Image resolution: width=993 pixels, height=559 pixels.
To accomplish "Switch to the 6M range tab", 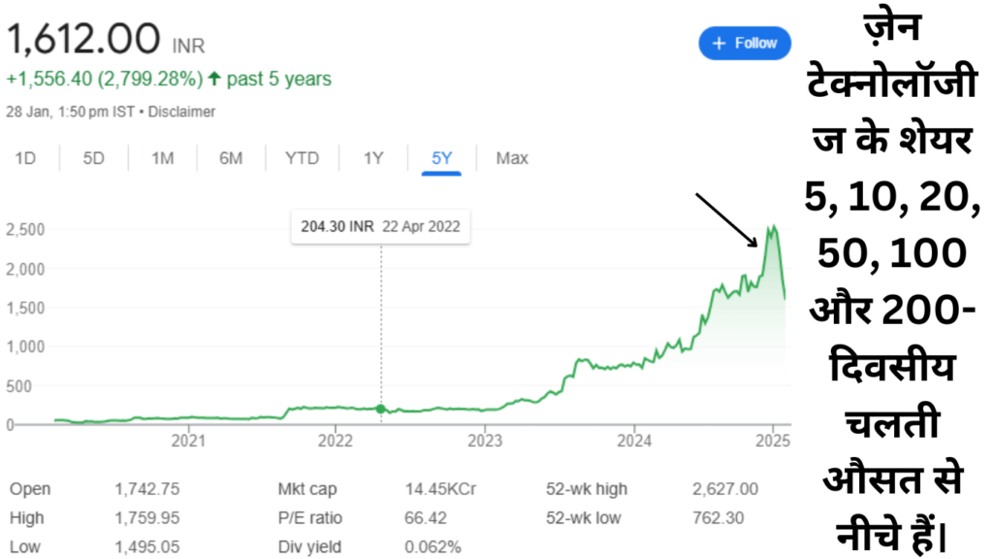I will 231,157.
